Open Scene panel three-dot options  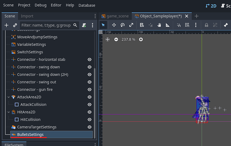[95, 16]
